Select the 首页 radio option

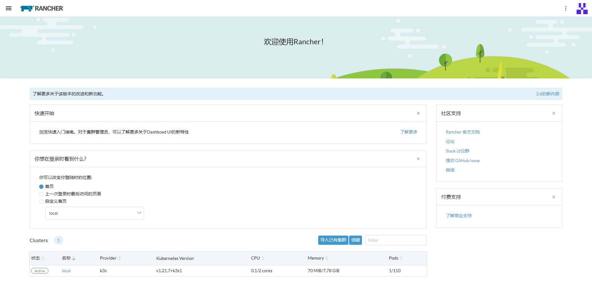[41, 186]
